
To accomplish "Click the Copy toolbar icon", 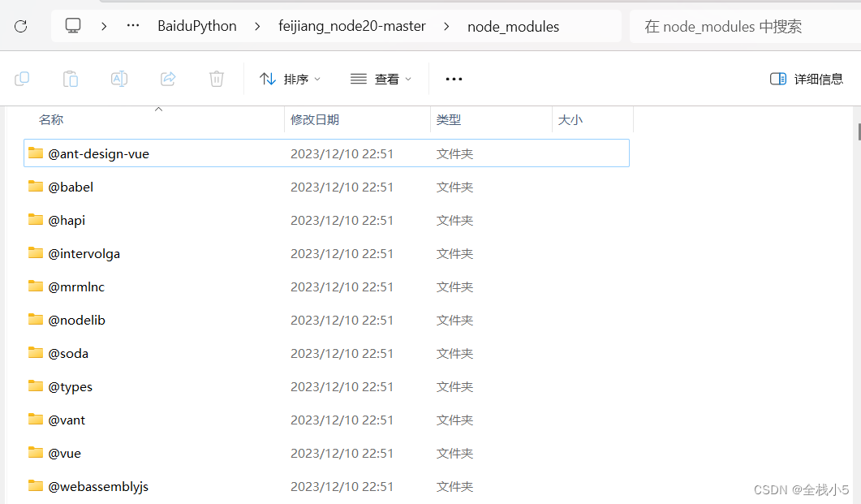I will coord(22,79).
